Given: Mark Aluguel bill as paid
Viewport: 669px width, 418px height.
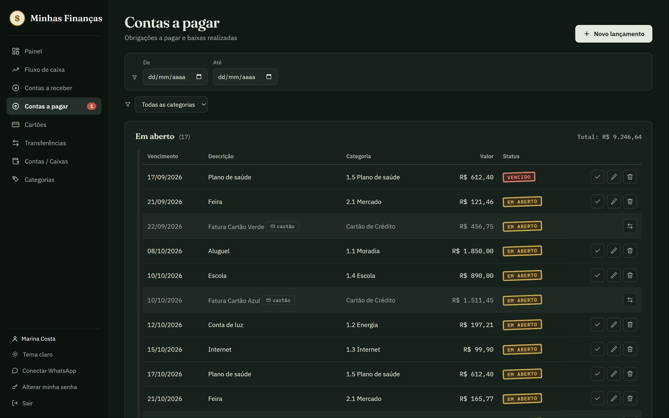Looking at the screenshot, I should [x=597, y=251].
